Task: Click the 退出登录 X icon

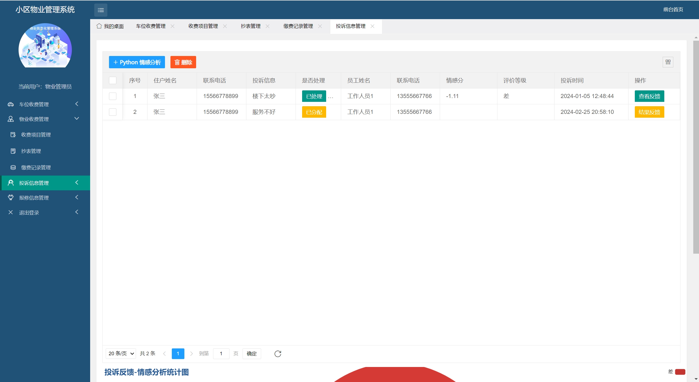Action: 11,212
